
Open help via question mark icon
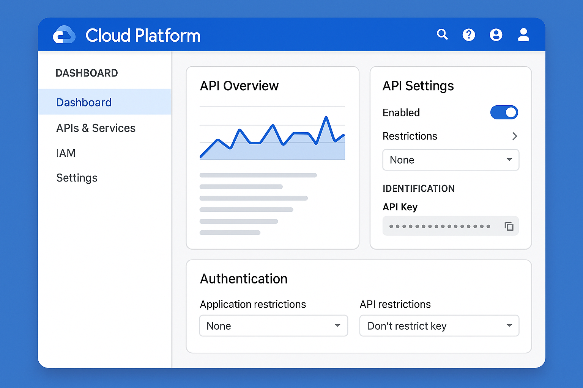(x=469, y=35)
